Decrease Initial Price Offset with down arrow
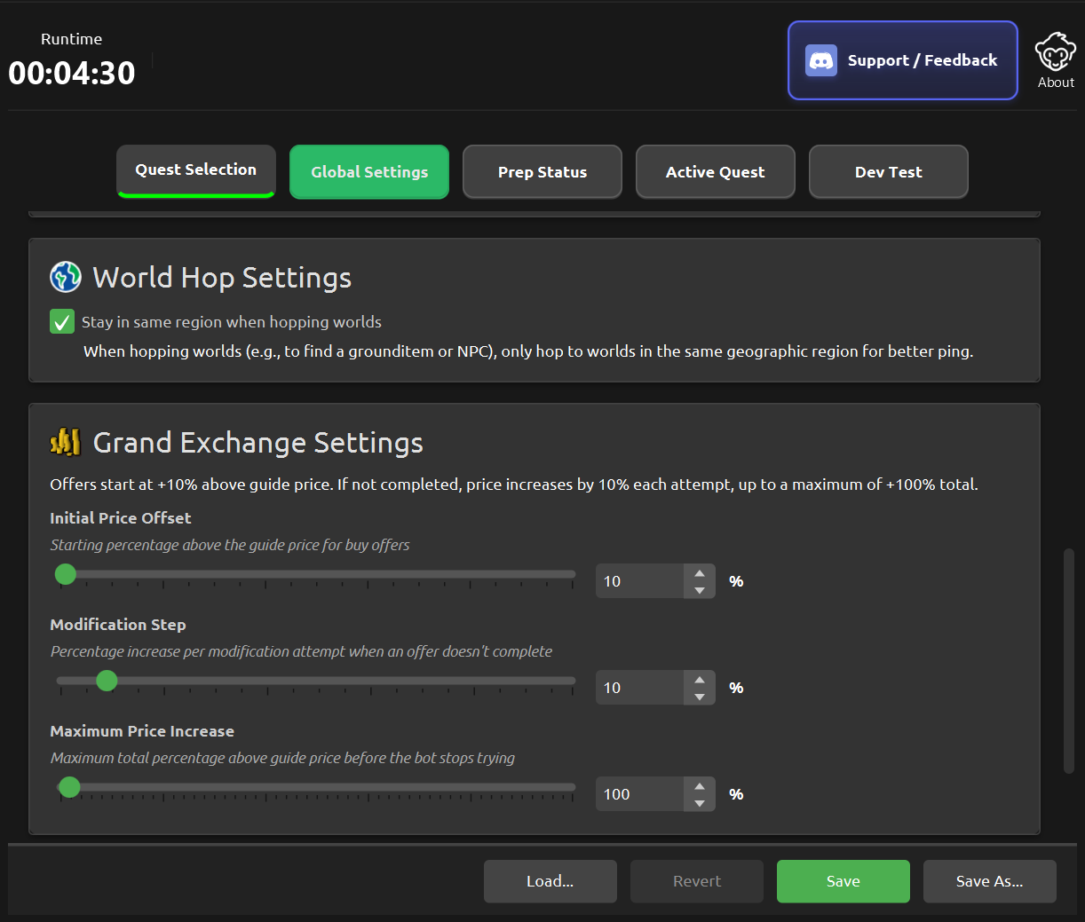 coord(700,590)
